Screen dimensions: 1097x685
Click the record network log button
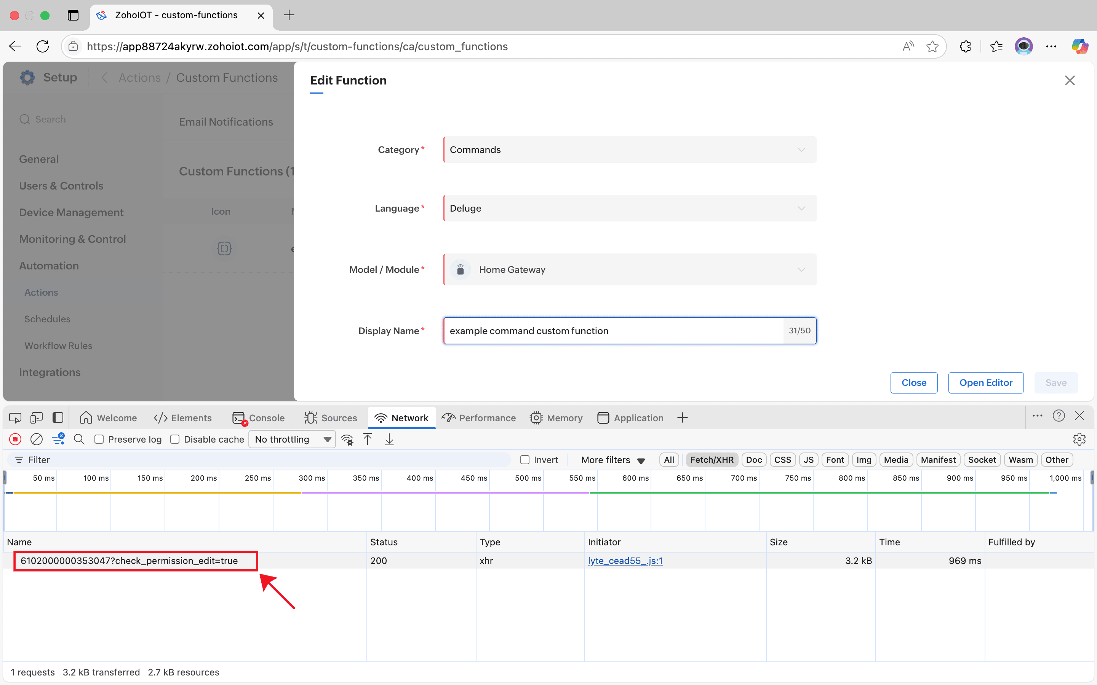pyautogui.click(x=15, y=439)
